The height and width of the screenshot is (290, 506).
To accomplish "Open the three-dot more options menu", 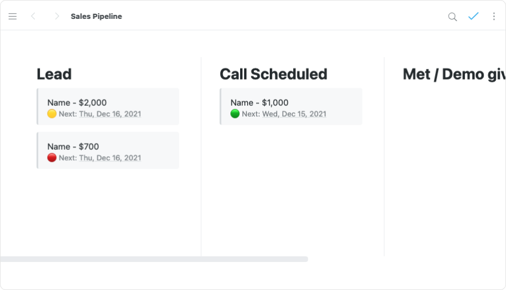I will tap(494, 17).
